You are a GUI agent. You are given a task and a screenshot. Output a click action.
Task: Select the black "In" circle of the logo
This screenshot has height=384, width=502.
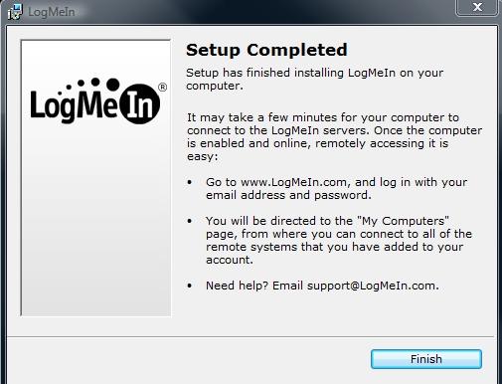click(x=139, y=103)
